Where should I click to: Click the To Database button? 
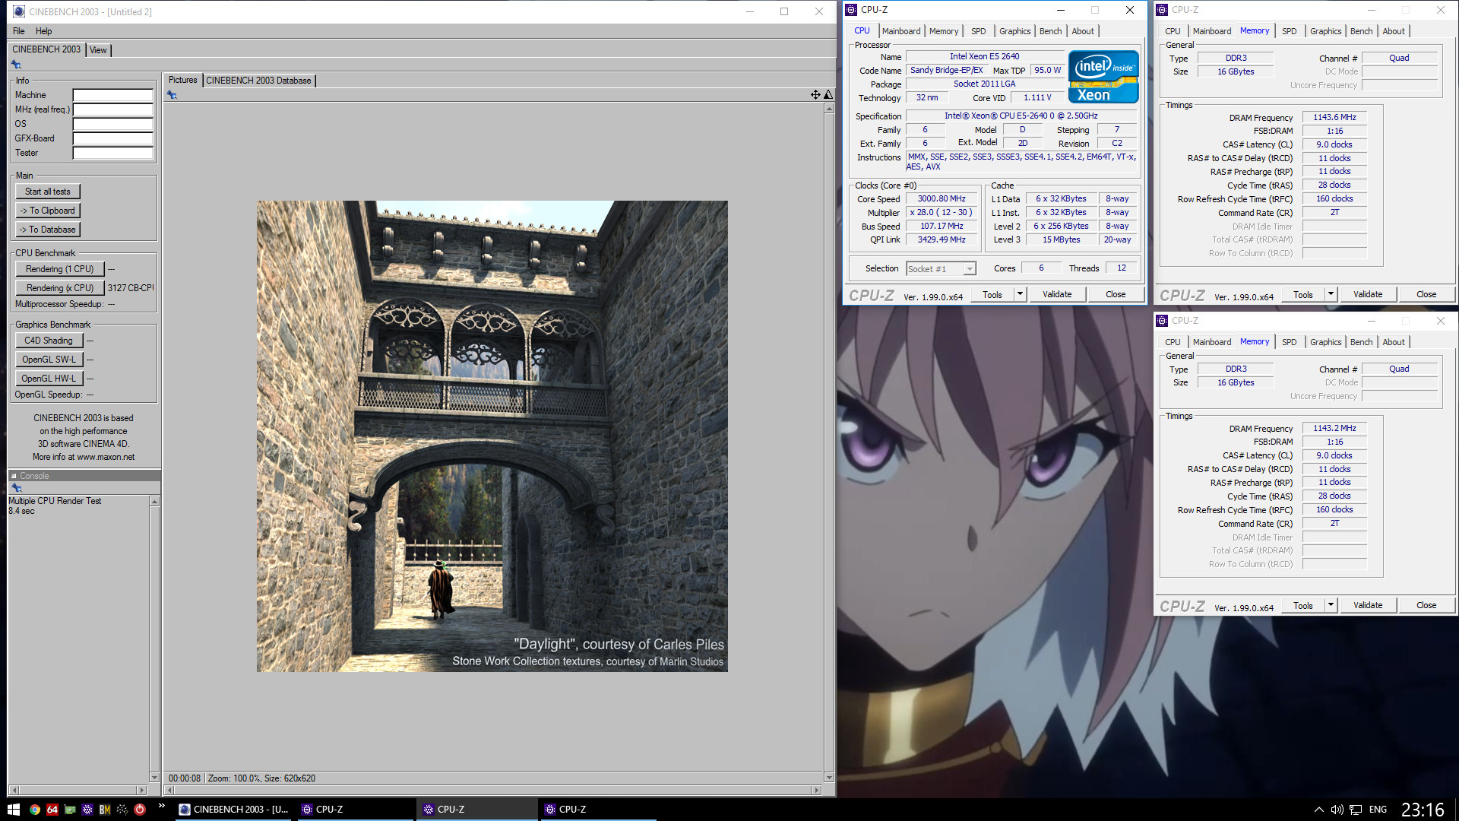[x=48, y=230]
